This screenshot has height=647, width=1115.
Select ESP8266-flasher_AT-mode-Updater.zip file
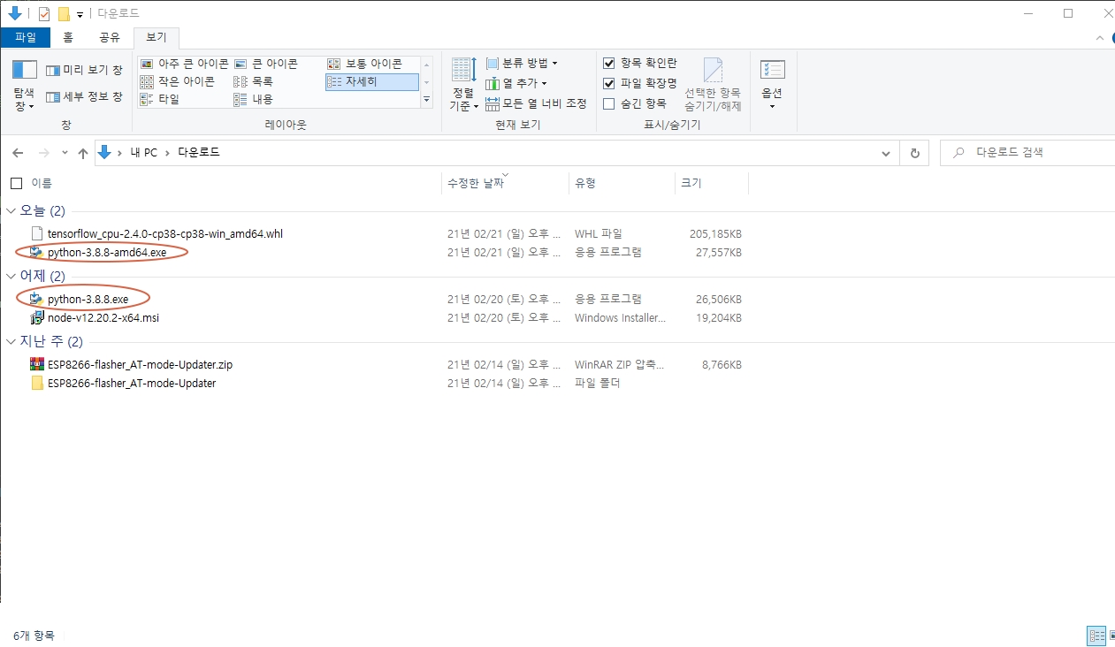tap(140, 365)
